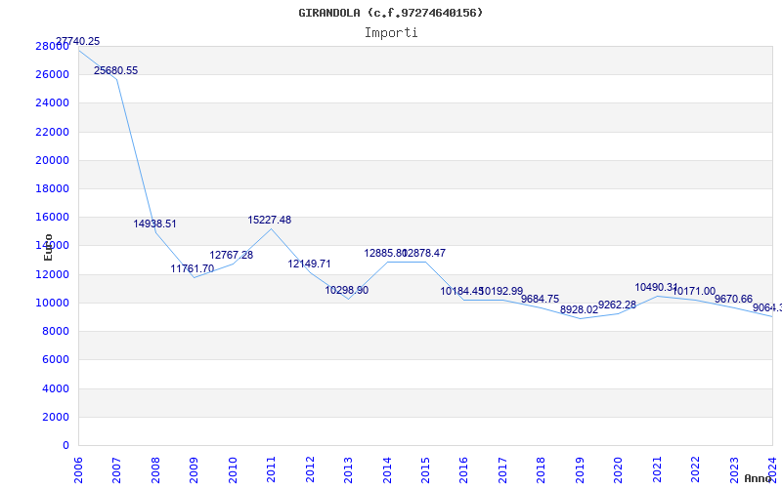The width and height of the screenshot is (782, 488).
Task: Click the Importi subtitle
Action: (391, 33)
